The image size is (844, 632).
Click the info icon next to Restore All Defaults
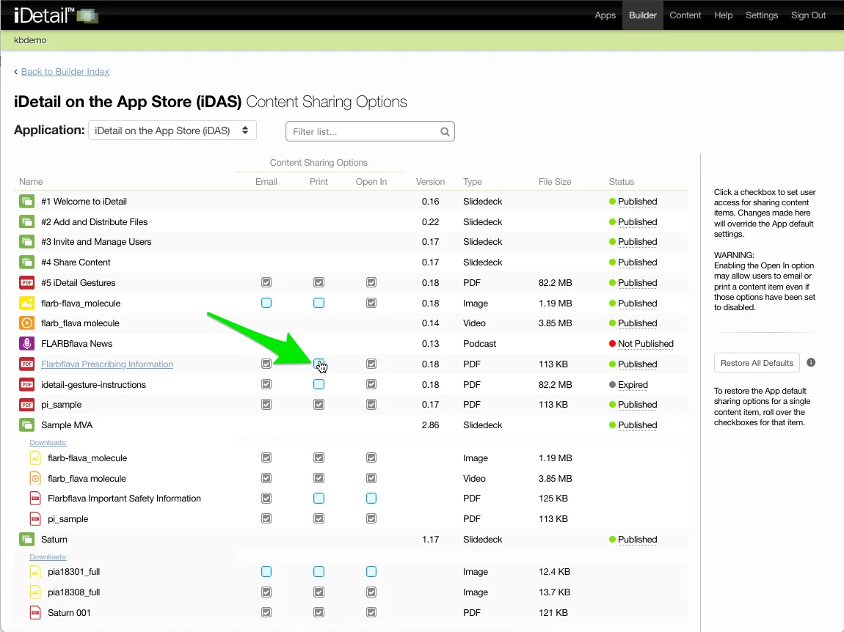pyautogui.click(x=811, y=363)
